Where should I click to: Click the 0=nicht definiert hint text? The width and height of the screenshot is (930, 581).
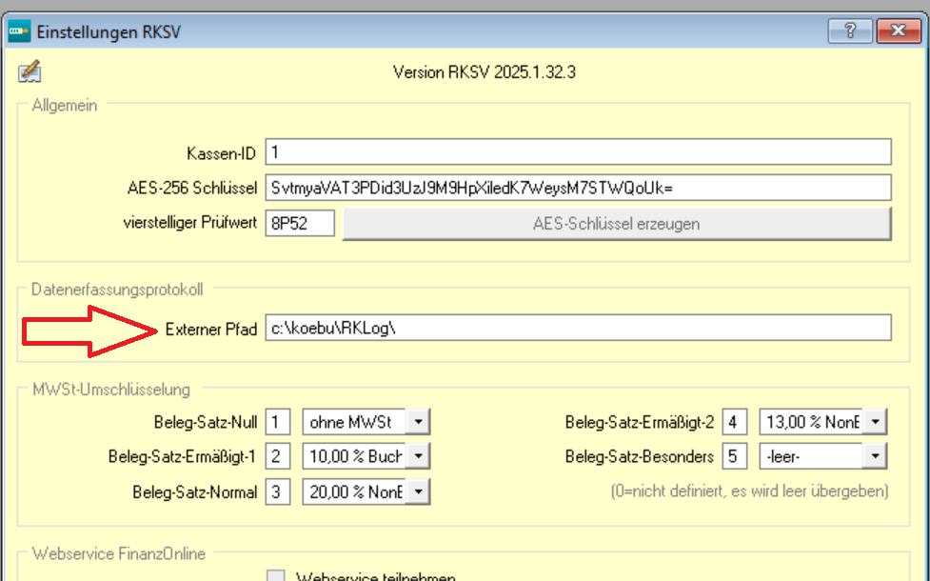750,491
